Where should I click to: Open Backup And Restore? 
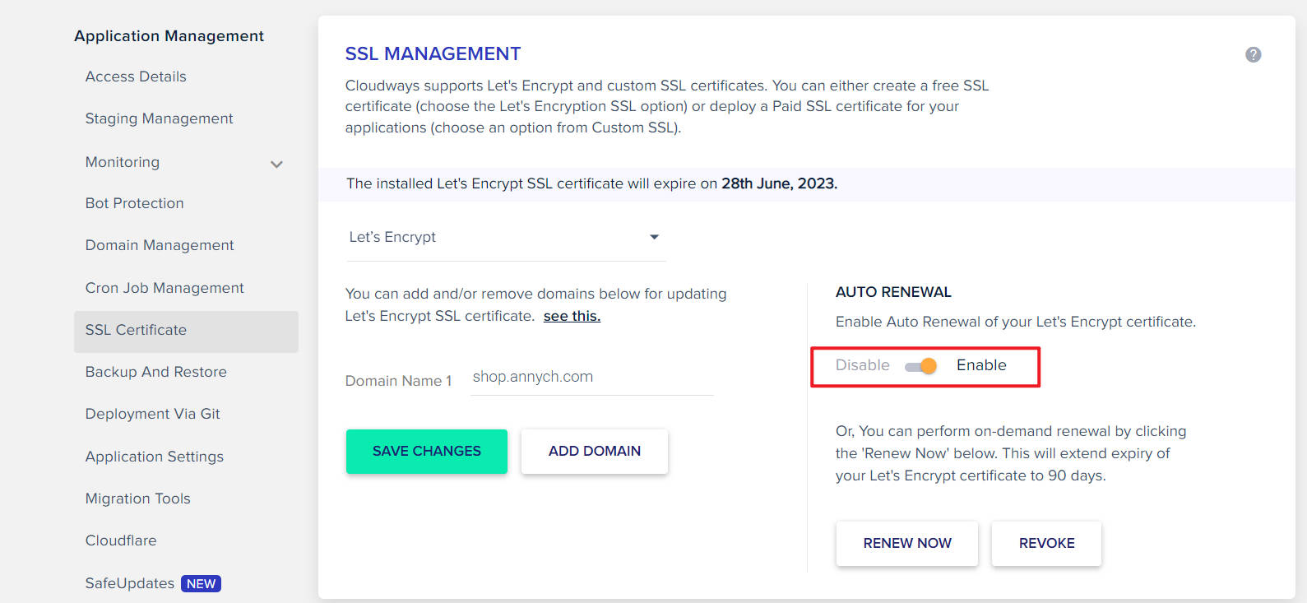tap(156, 372)
